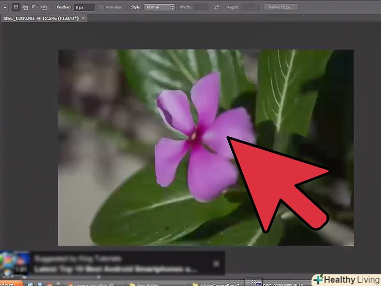This screenshot has height=286, width=381.
Task: Open the Style dropdown set to Normal
Action: [x=160, y=7]
